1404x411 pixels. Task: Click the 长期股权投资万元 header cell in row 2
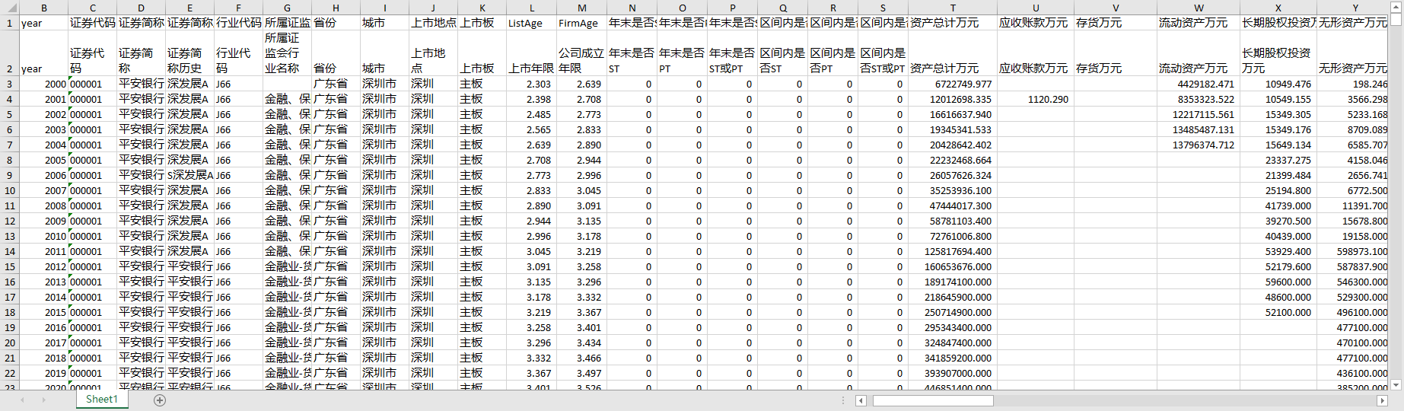tap(1278, 53)
